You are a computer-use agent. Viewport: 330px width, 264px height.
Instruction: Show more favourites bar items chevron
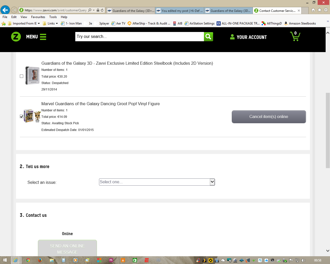[328, 21]
